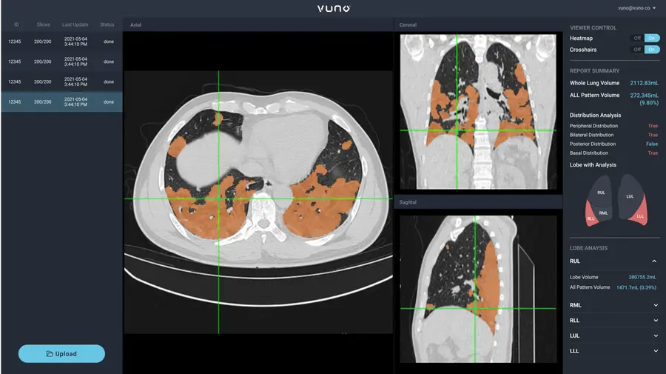Sort the list by Last Update column
This screenshot has height=374, width=666.
[x=74, y=24]
